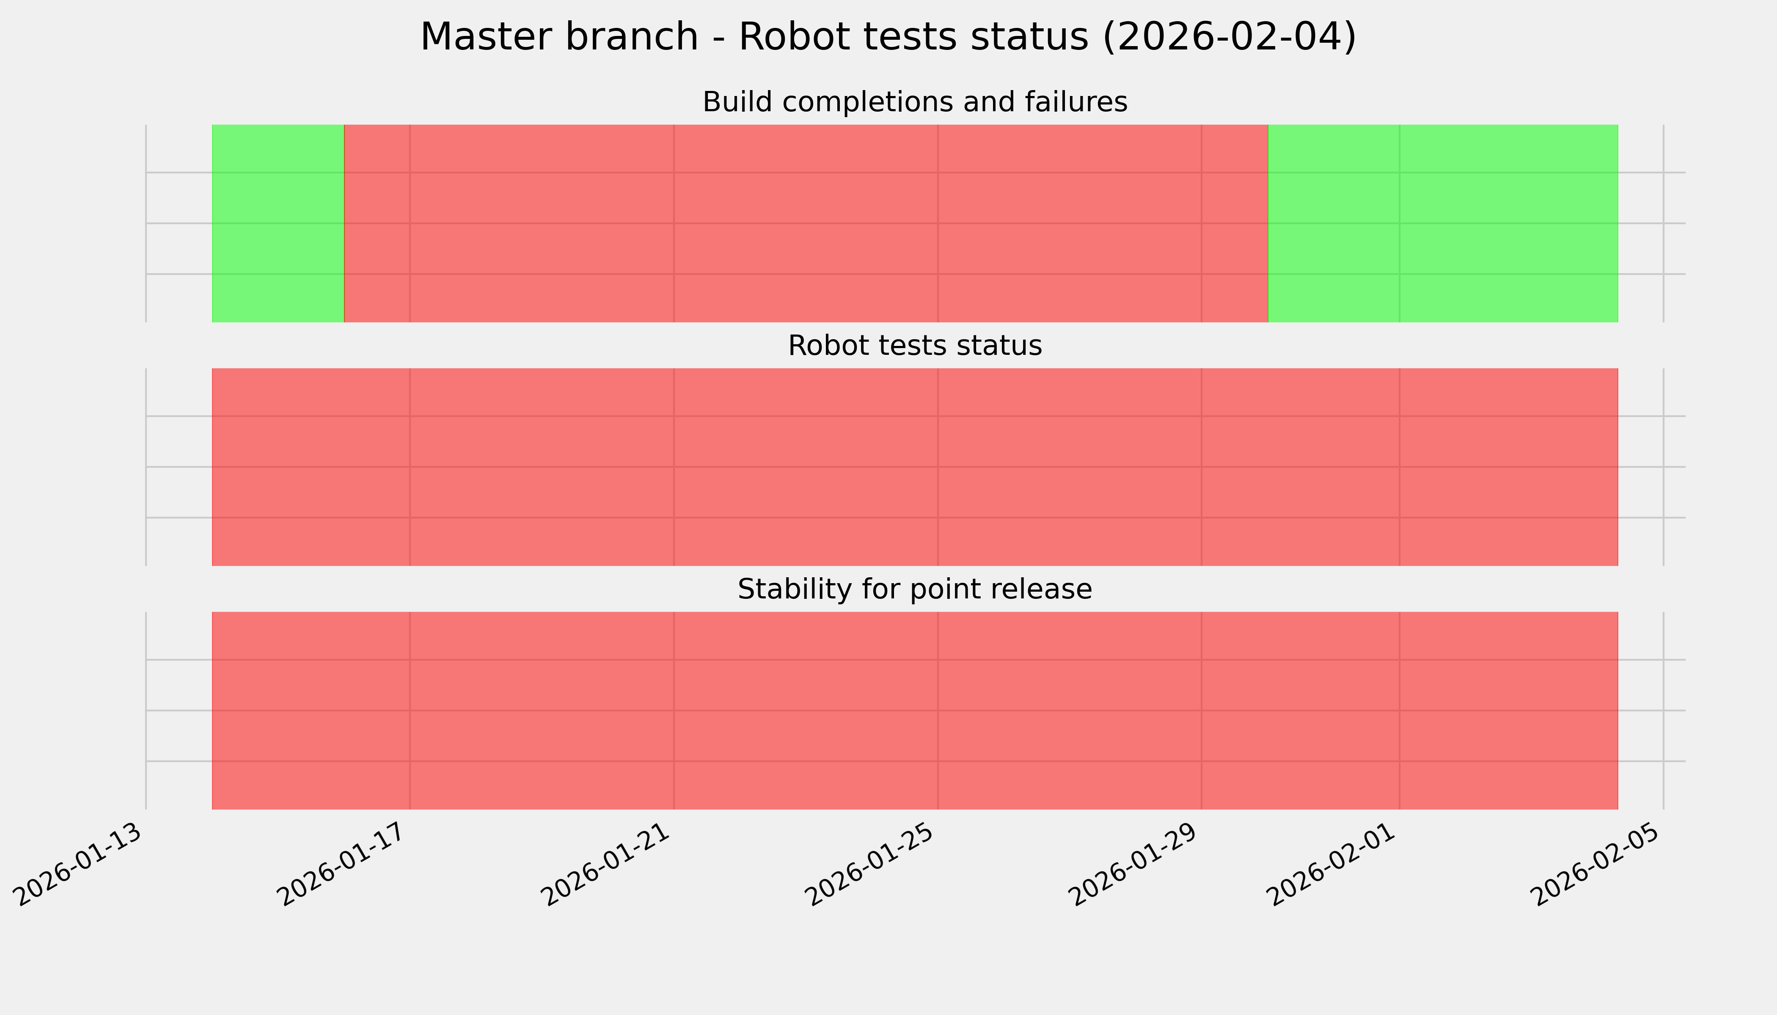Click the red bar in the Robot tests status chart

point(914,467)
